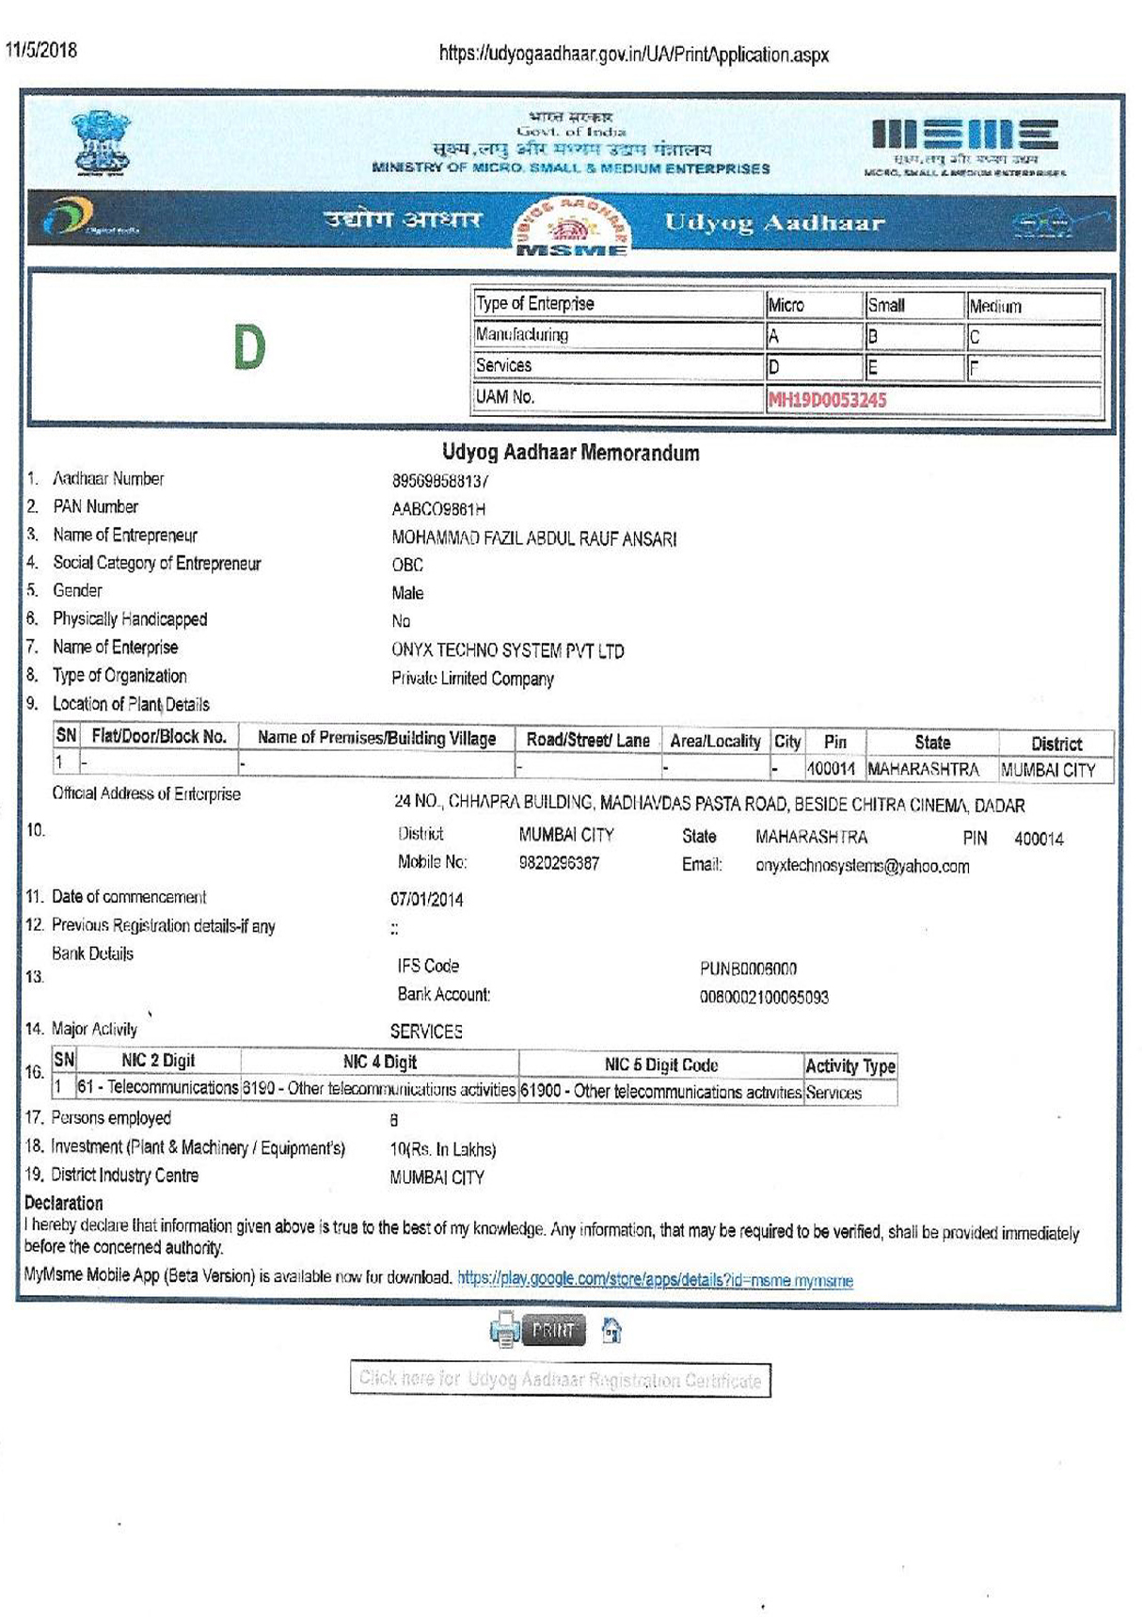Click the home icon next to PRINT
1143x1617 pixels.
point(611,1330)
